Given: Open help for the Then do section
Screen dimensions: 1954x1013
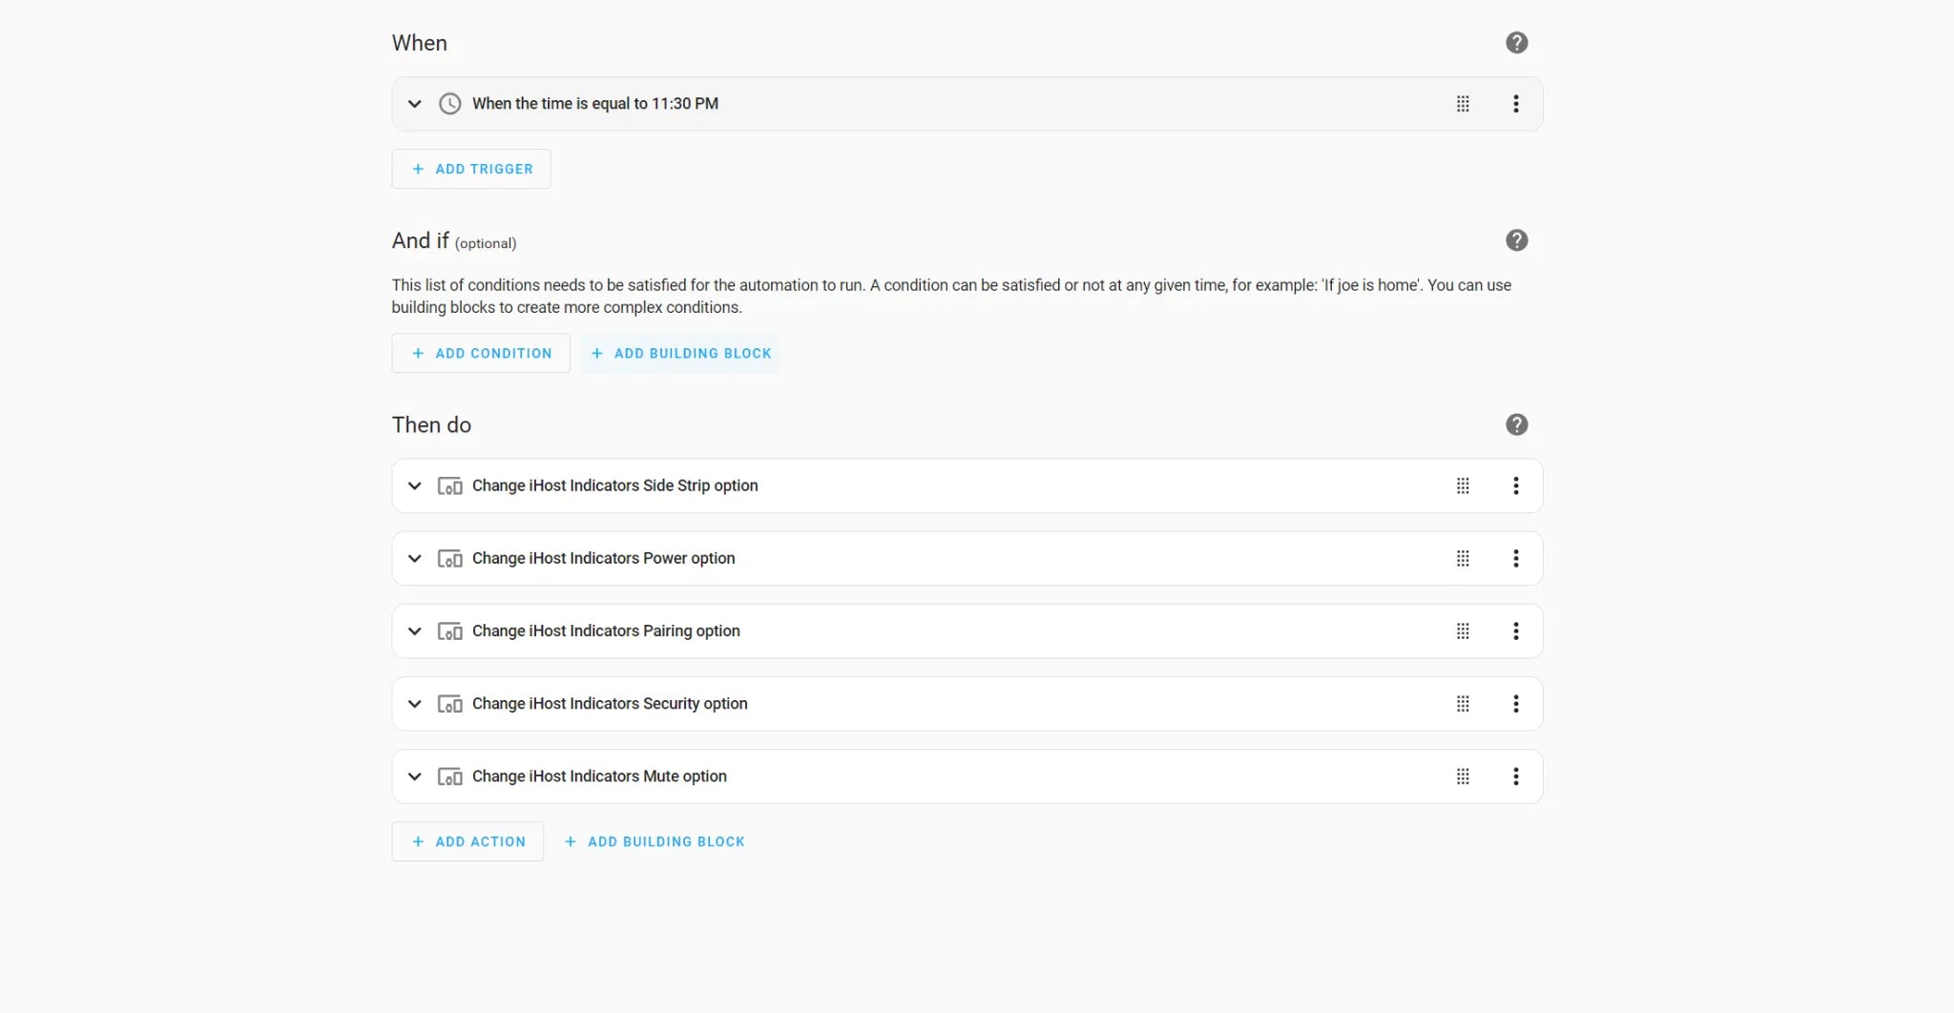Looking at the screenshot, I should [1516, 424].
